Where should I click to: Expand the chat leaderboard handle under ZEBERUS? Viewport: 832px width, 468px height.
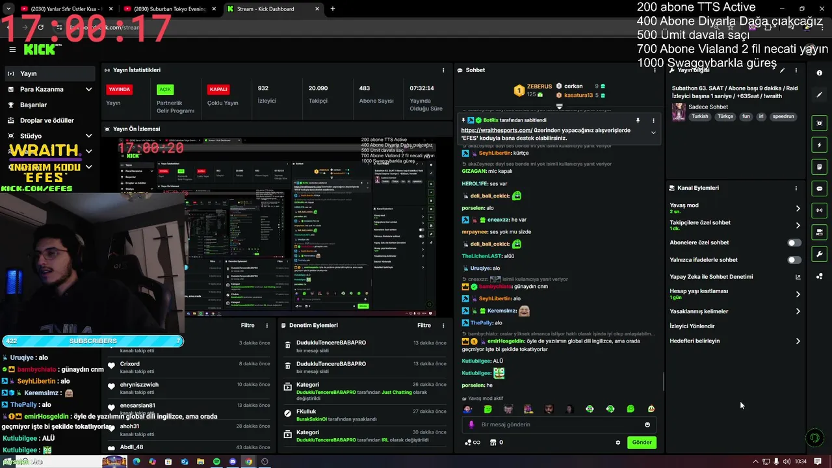(x=559, y=106)
